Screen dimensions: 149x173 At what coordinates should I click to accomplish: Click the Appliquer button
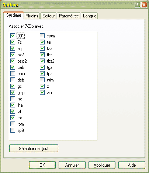[102, 165]
